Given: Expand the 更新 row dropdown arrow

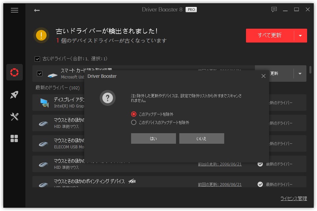Looking at the screenshot, I should 300,74.
